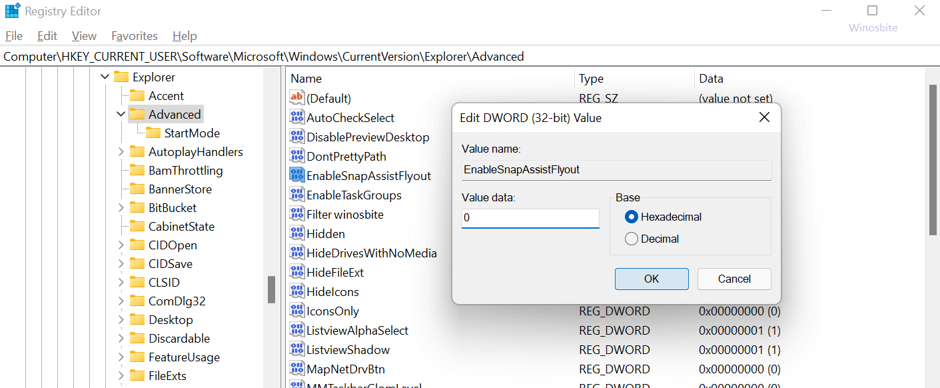Collapse the Advanced tree node
Image resolution: width=940 pixels, height=388 pixels.
click(121, 115)
